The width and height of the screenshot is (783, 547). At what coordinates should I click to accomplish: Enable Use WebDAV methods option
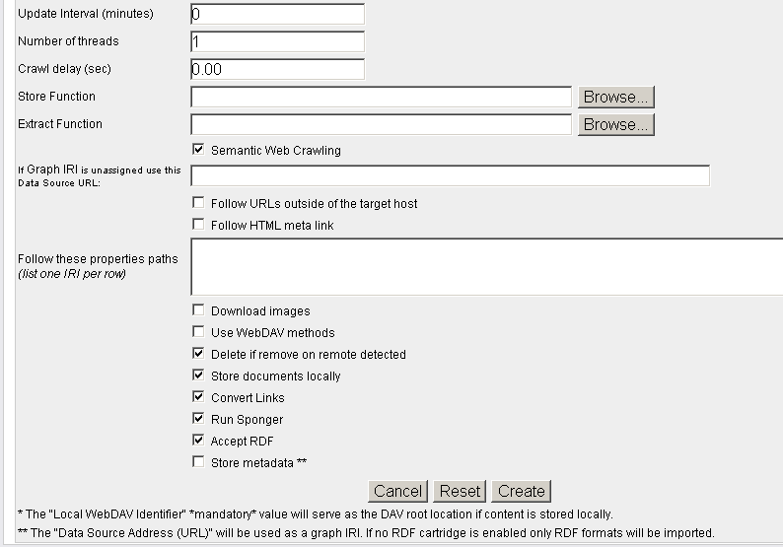pos(198,332)
